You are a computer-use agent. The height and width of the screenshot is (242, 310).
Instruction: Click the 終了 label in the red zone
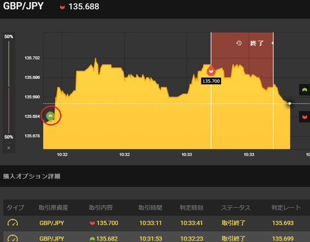pyautogui.click(x=257, y=43)
